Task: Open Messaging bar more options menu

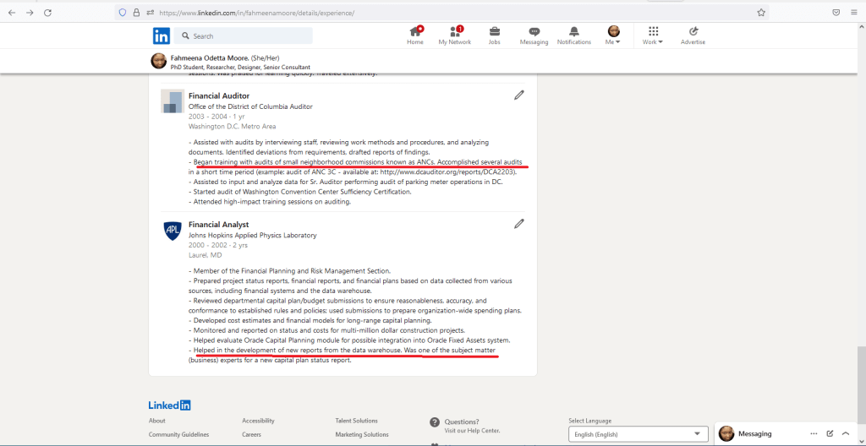Action: pyautogui.click(x=814, y=433)
